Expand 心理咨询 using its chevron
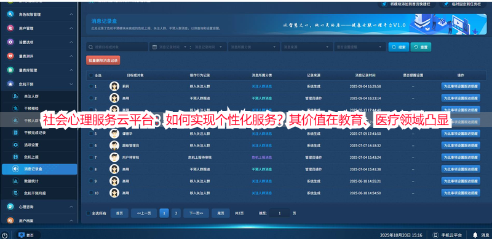Screen dimensions: 492x239 click(x=71, y=207)
